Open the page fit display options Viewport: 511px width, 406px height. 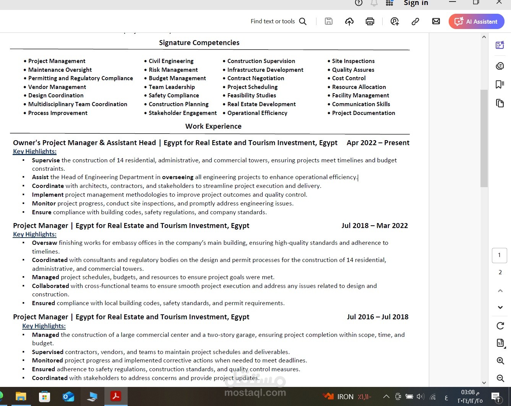(x=500, y=343)
